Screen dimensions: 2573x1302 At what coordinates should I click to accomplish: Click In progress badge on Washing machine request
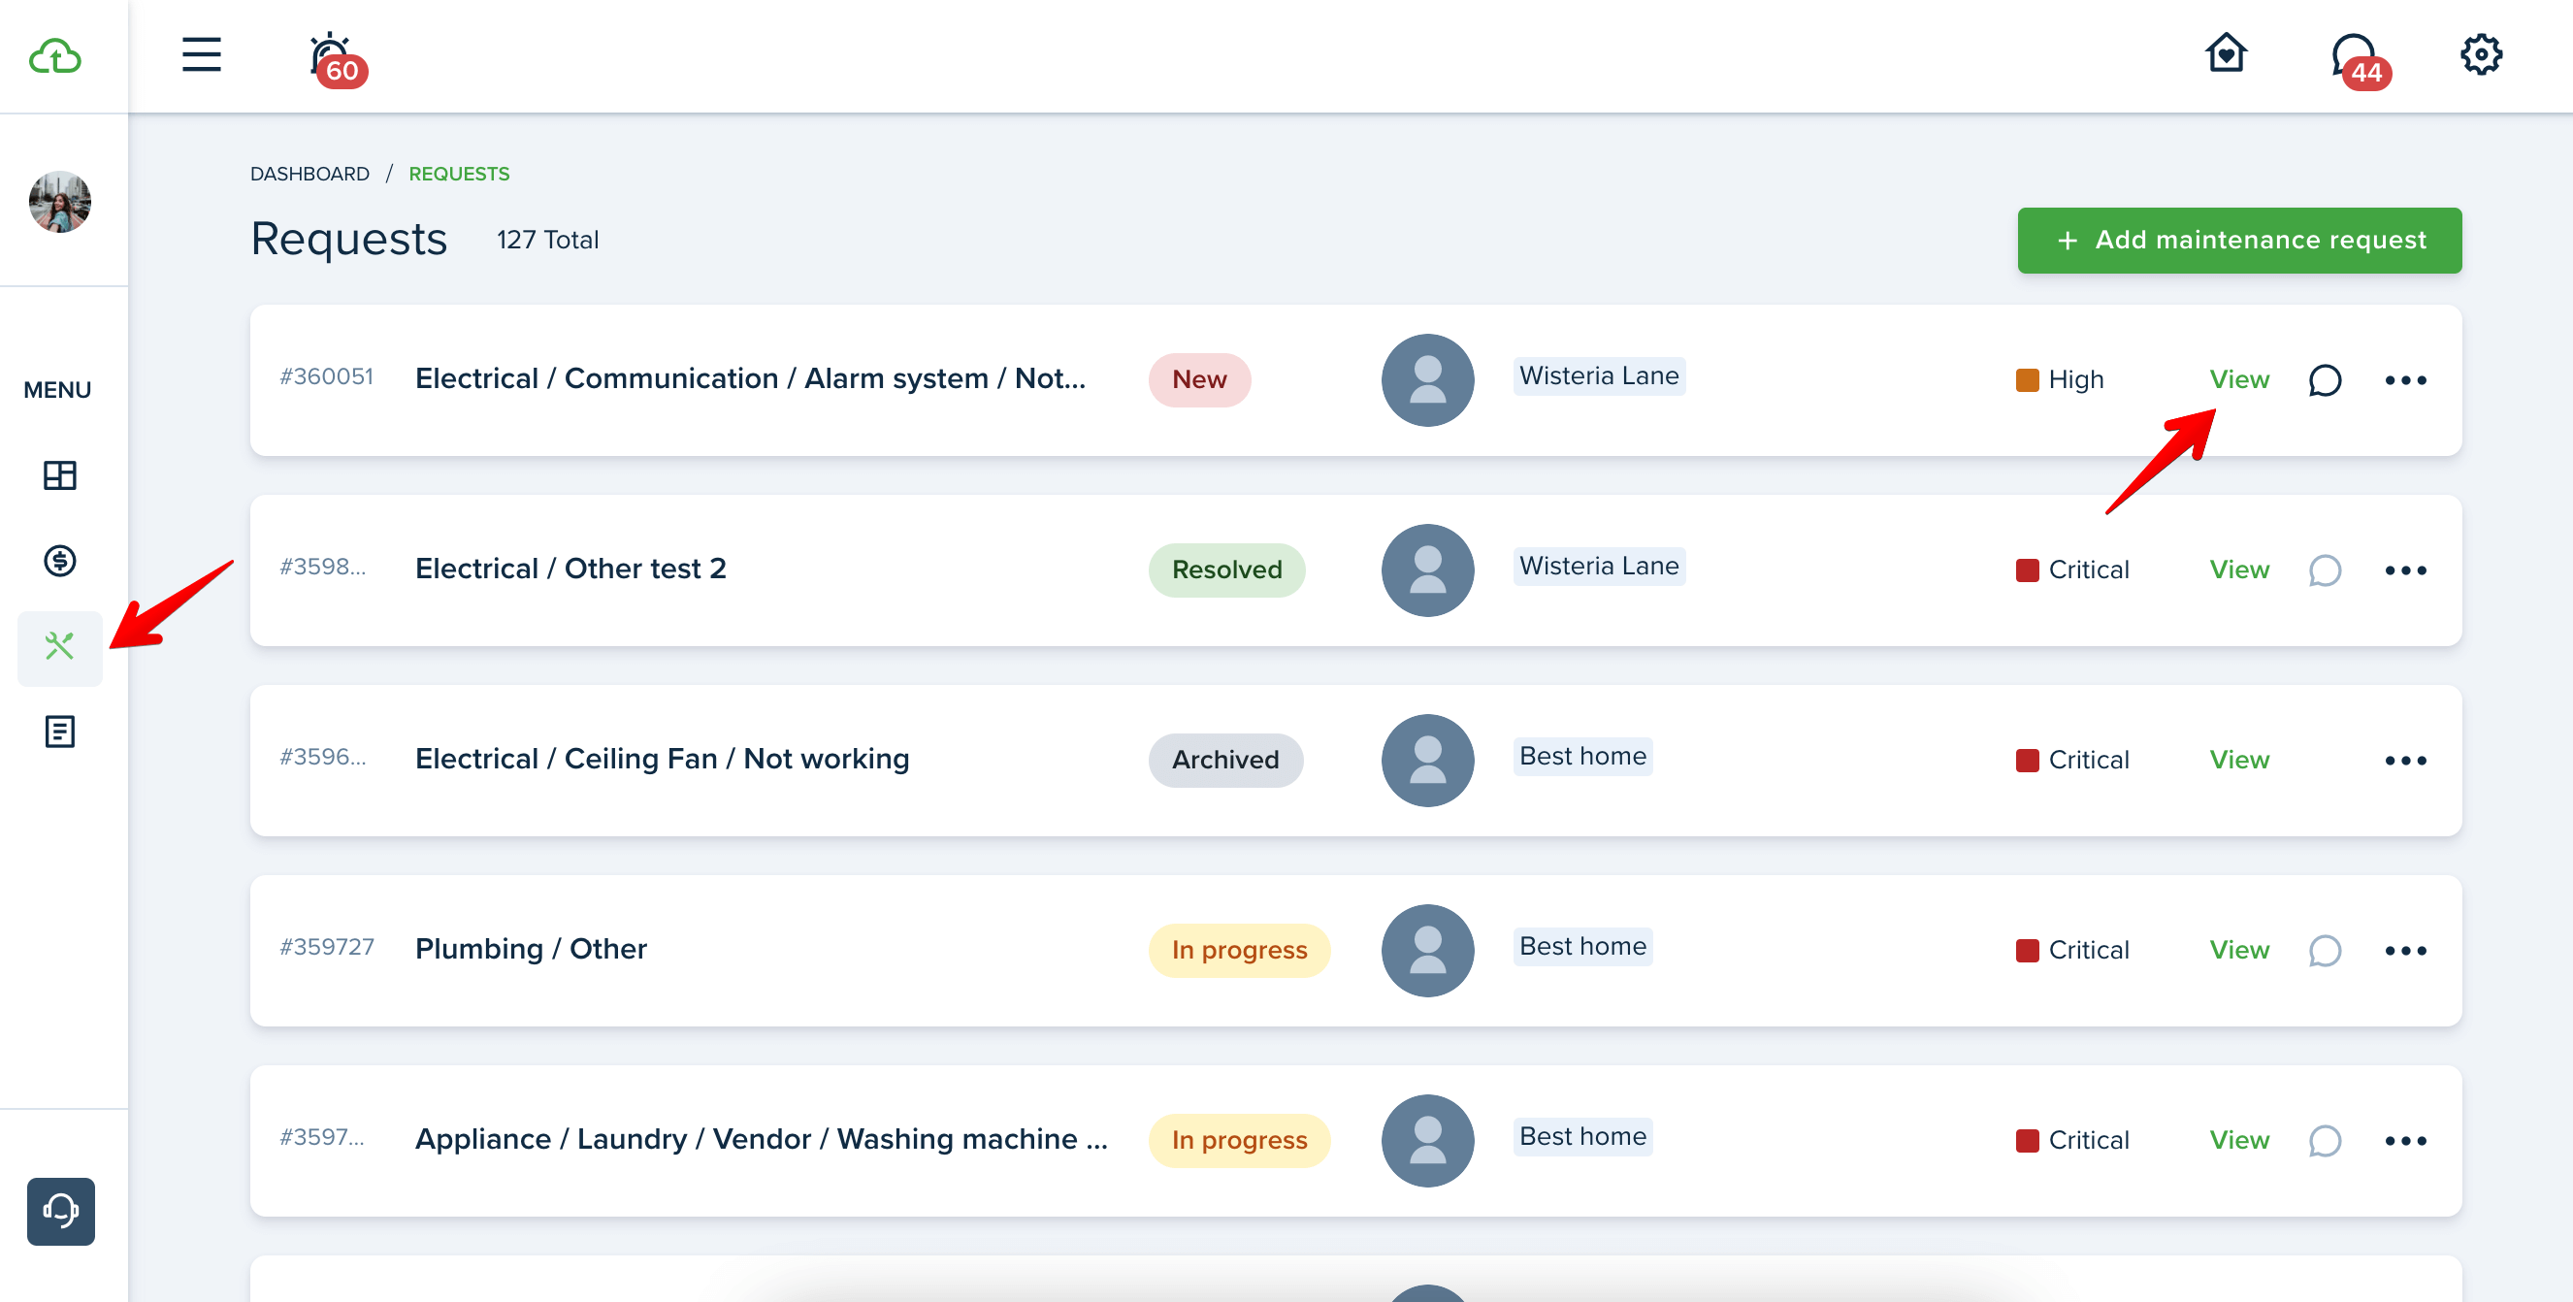[1239, 1139]
